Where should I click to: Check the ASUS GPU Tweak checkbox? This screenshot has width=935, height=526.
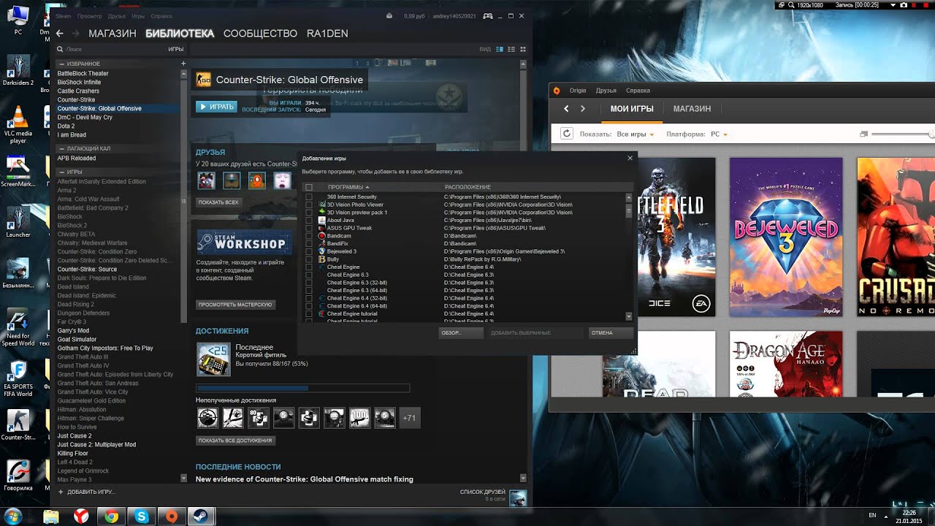click(309, 228)
